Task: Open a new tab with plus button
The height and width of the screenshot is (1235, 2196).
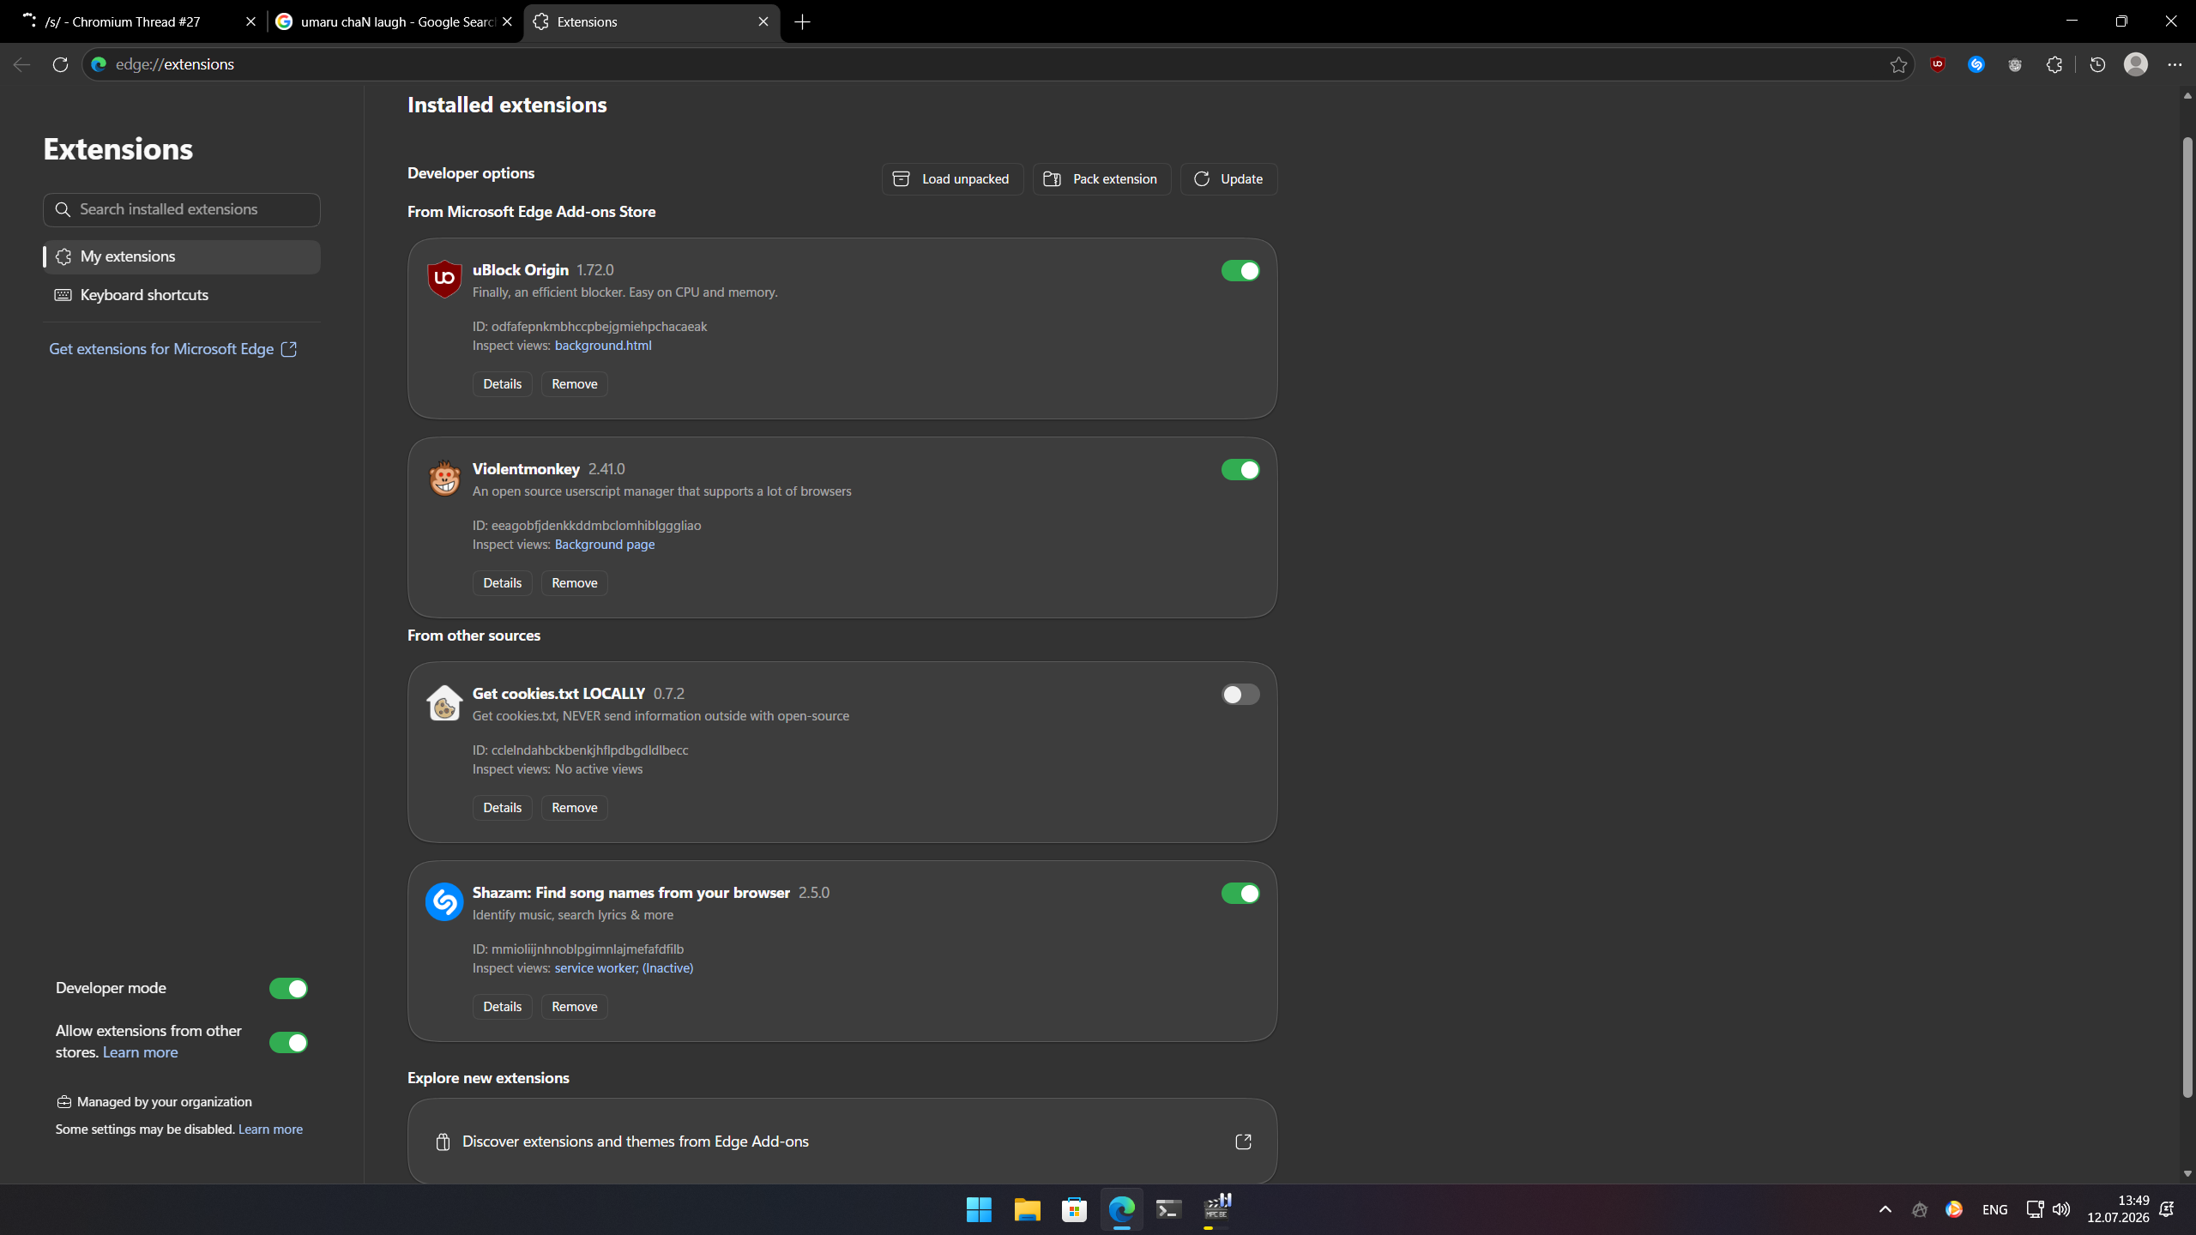Action: click(x=802, y=21)
